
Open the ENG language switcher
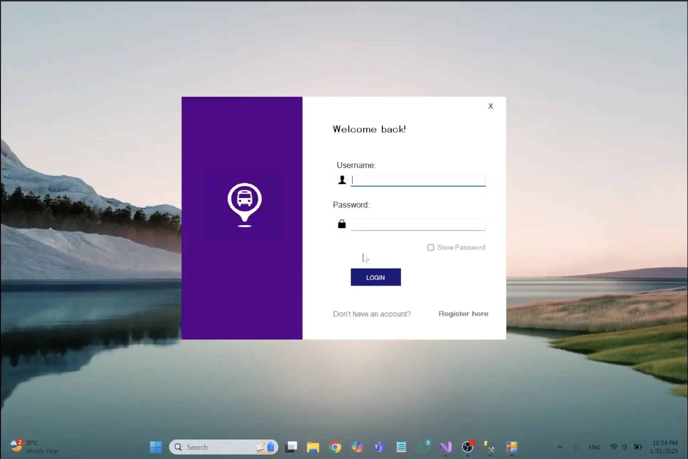[594, 447]
